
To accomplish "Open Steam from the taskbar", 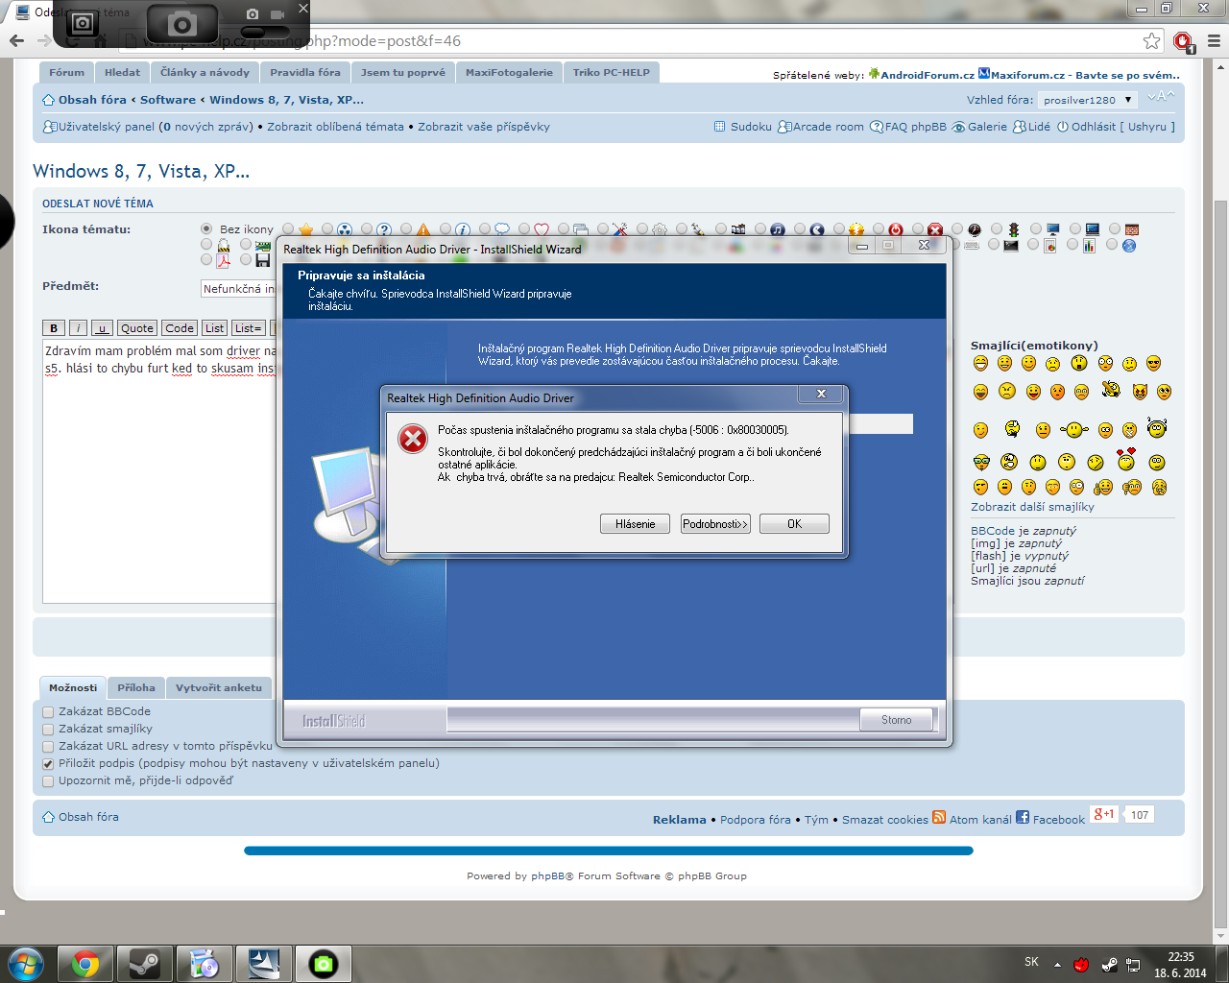I will click(x=145, y=964).
